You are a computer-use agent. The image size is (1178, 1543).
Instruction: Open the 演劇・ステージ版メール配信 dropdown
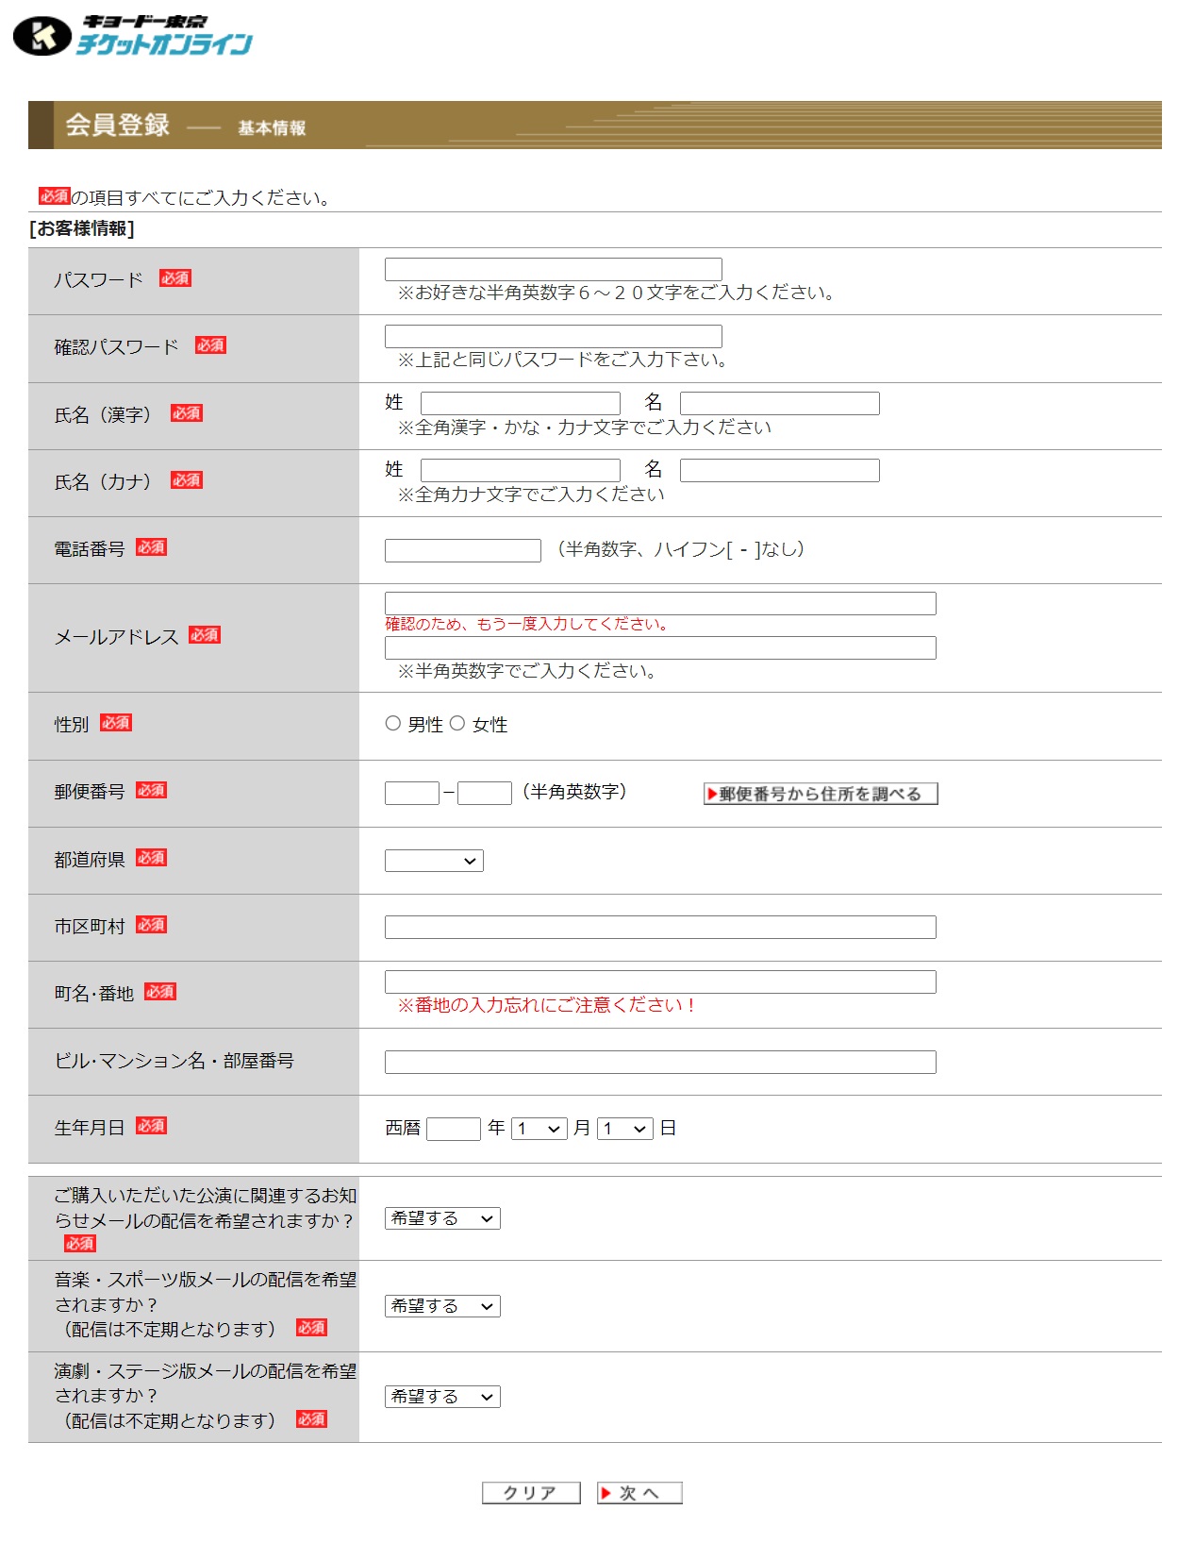click(x=442, y=1397)
